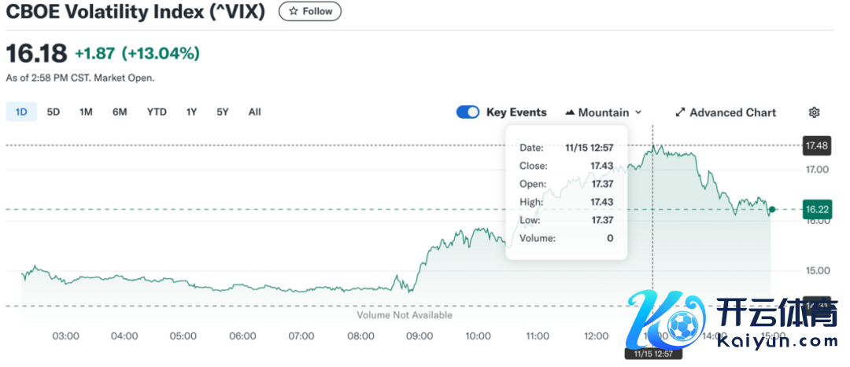Switch to the 1Y range
This screenshot has width=850, height=367.
coord(191,112)
